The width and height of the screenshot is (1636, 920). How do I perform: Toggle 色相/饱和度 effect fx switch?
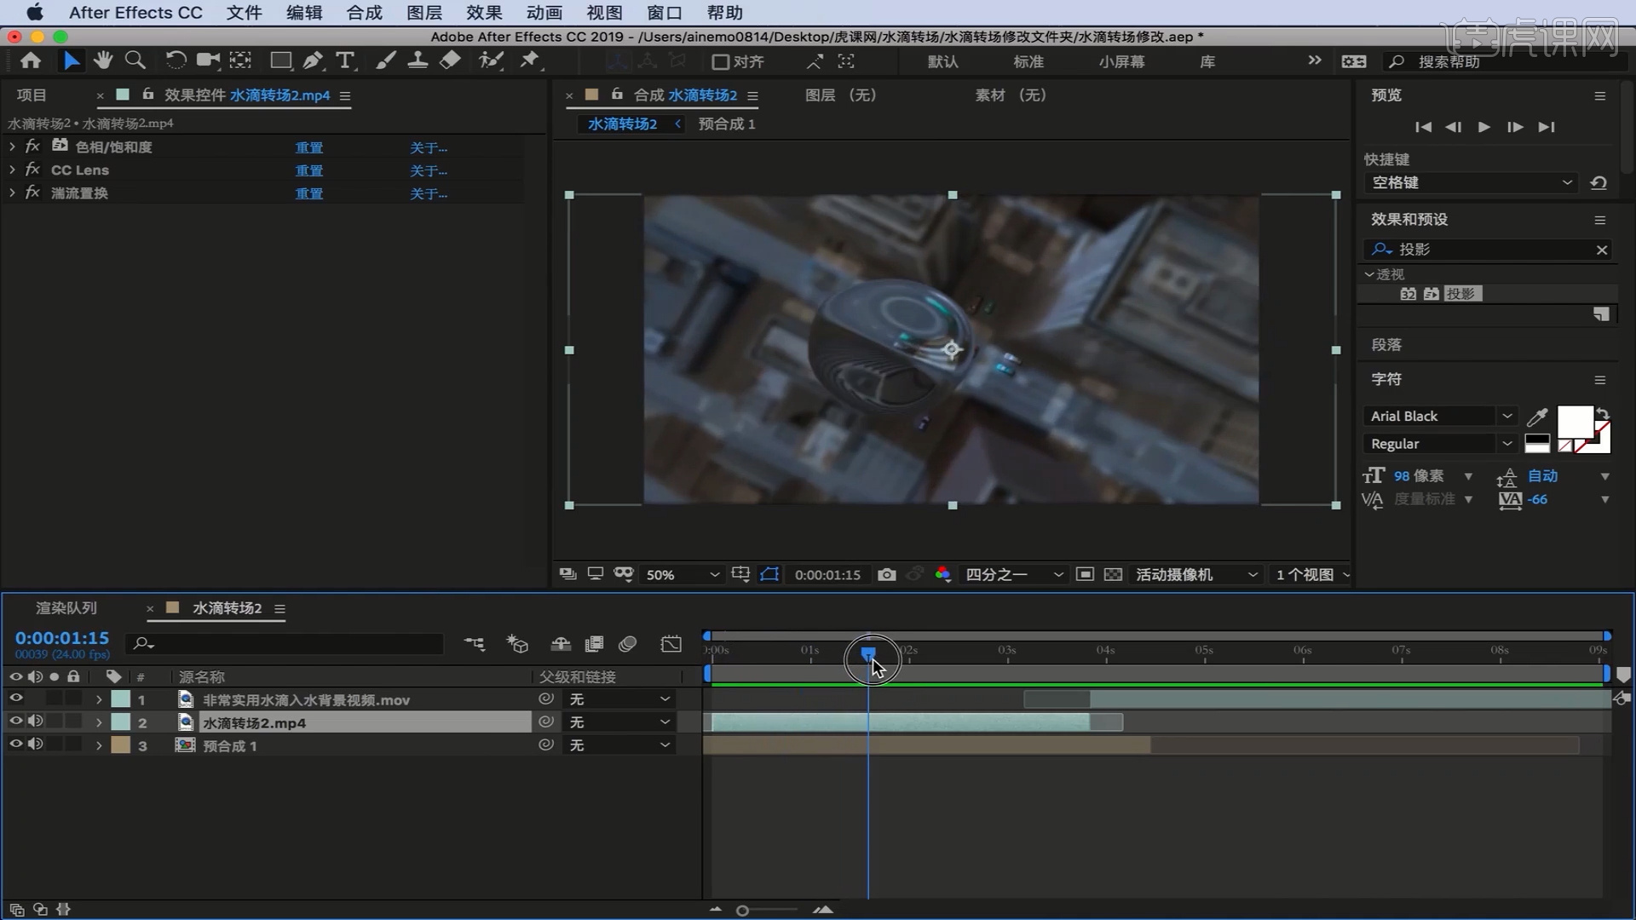[x=32, y=147]
